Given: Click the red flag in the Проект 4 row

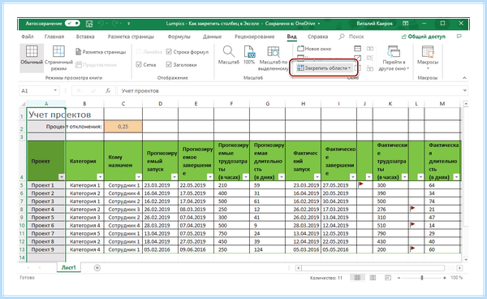Looking at the screenshot, I should pyautogui.click(x=412, y=209).
